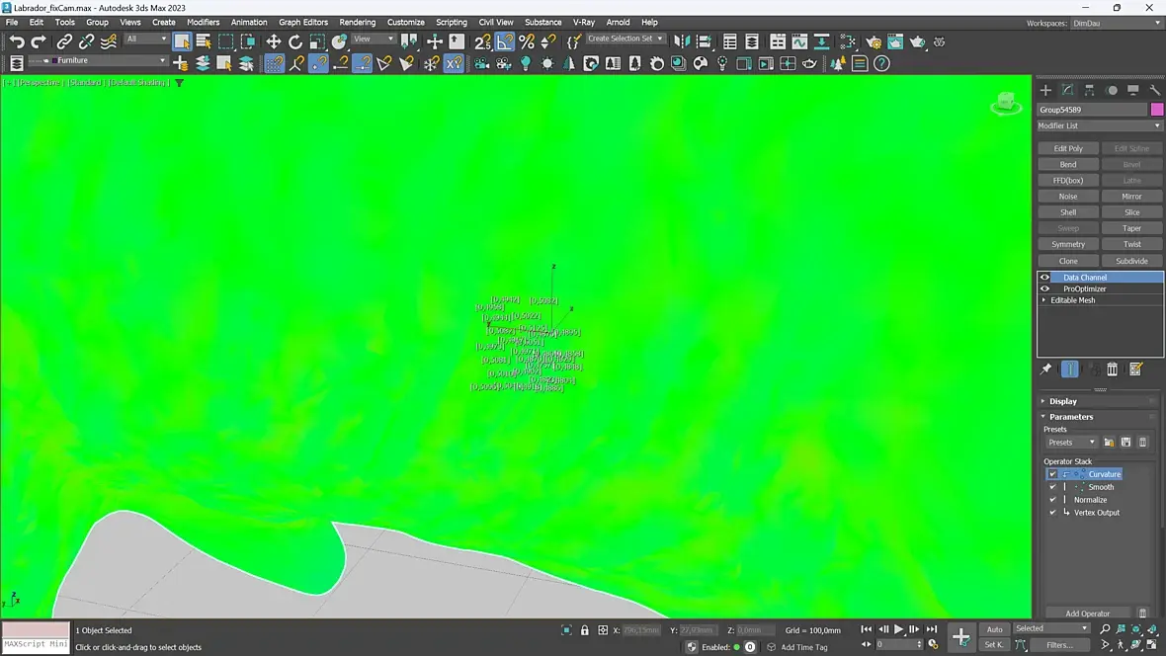This screenshot has width=1166, height=656.
Task: Open the Presets dropdown
Action: pos(1071,442)
